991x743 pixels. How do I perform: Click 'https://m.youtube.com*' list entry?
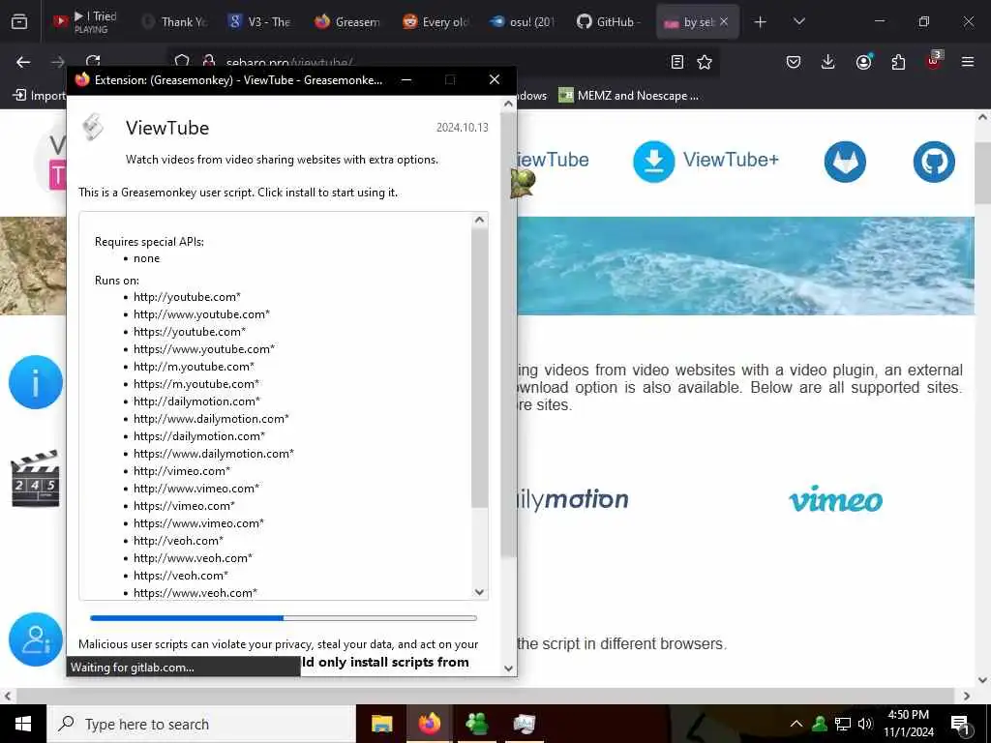196,383
